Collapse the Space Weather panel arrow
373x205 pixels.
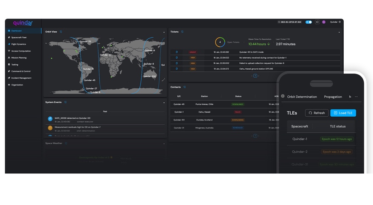point(164,144)
